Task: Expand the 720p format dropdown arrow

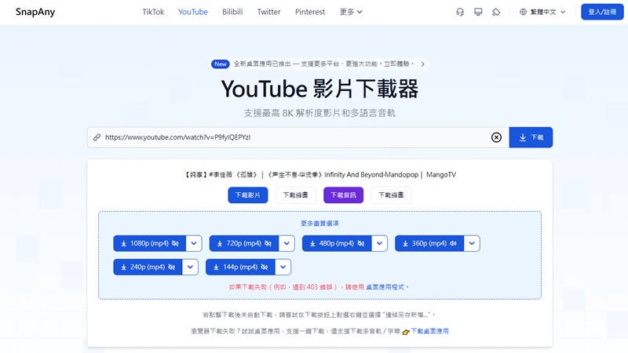Action: click(x=287, y=243)
